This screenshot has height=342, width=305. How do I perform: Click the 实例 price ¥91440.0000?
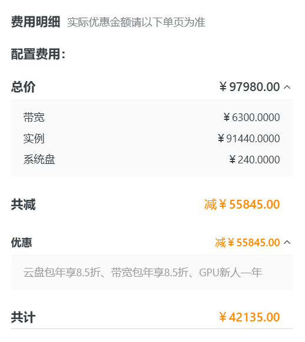248,139
